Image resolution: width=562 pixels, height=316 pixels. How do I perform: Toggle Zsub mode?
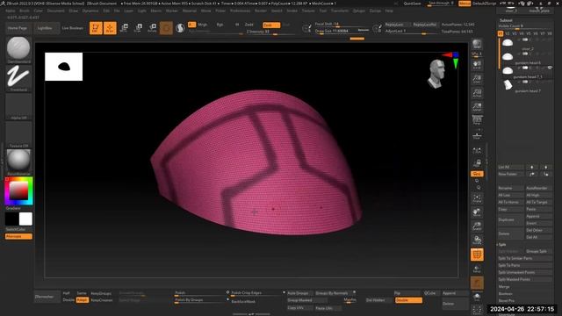[x=271, y=25]
